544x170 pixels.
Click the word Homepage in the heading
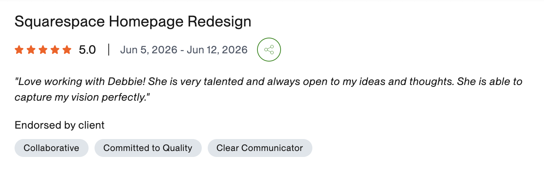click(x=146, y=22)
